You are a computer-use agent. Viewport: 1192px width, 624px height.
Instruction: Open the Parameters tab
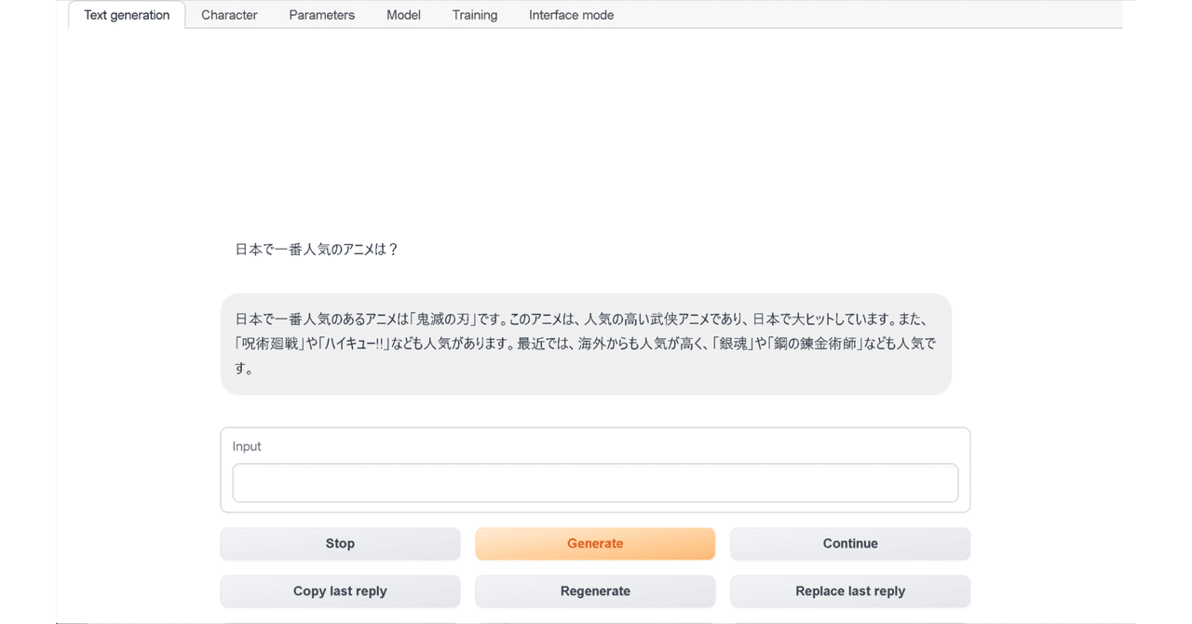pyautogui.click(x=321, y=15)
